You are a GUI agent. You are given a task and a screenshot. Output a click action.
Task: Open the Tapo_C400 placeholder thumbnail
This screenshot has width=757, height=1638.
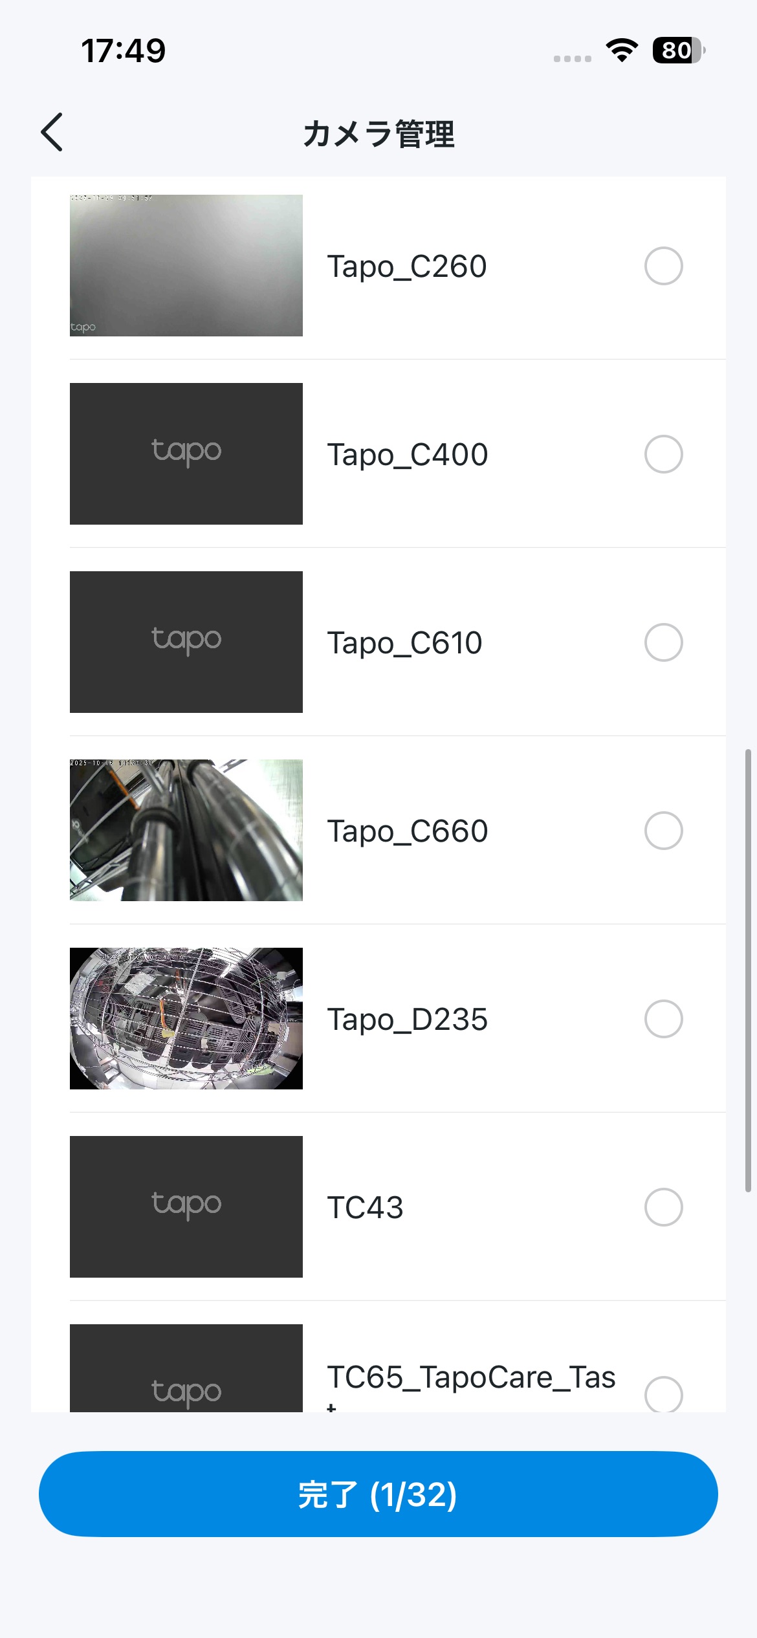click(x=186, y=453)
